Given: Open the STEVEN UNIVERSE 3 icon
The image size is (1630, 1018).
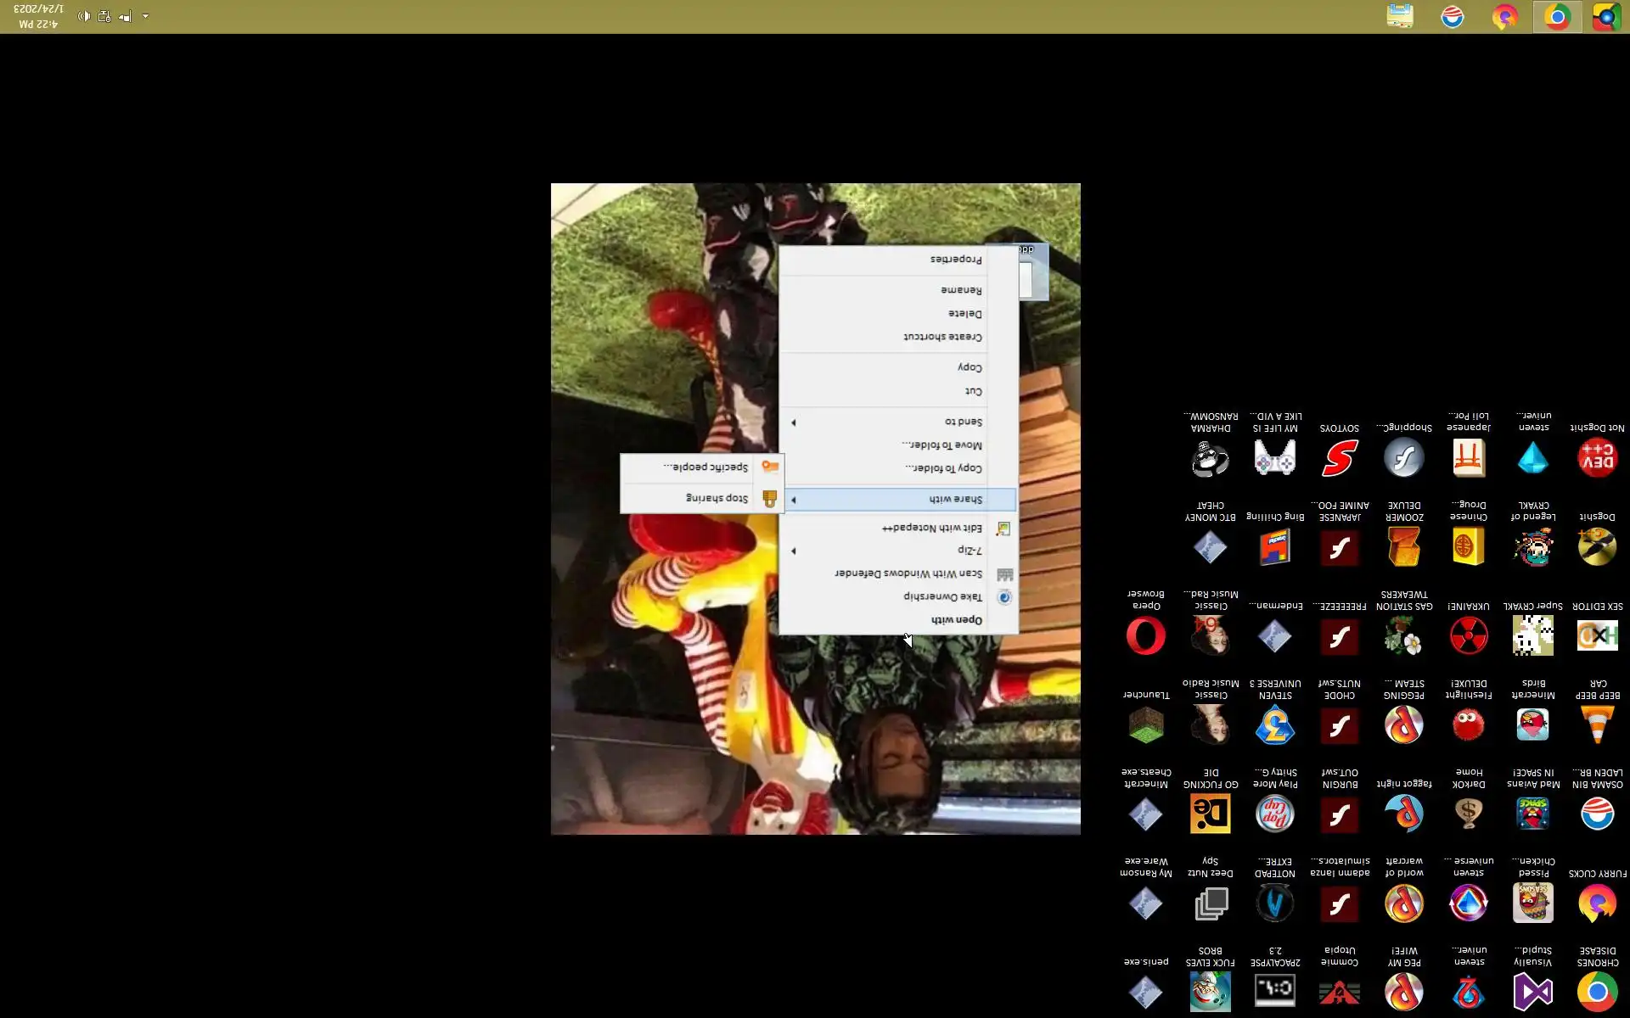Looking at the screenshot, I should pos(1274,725).
